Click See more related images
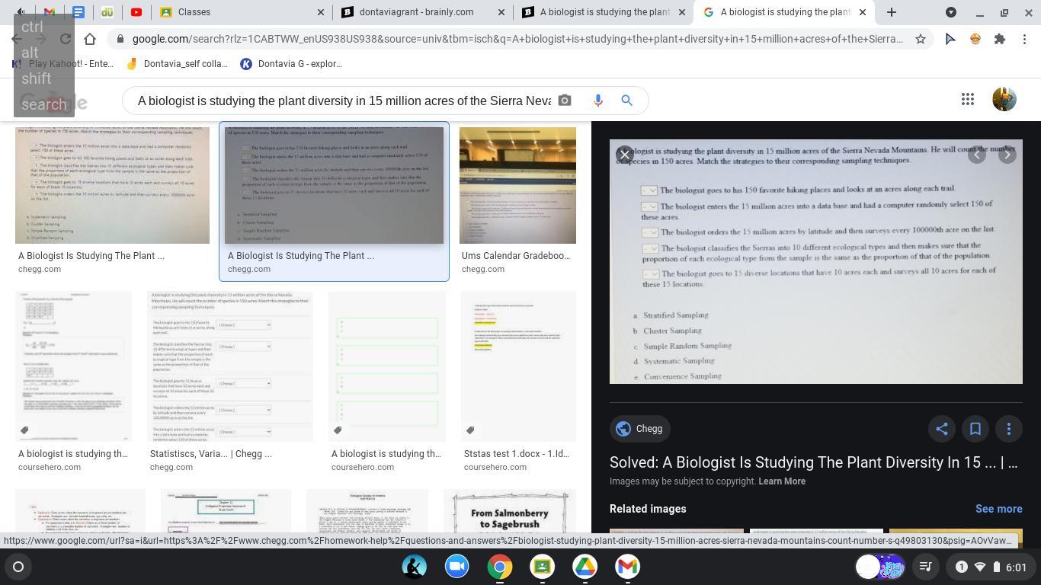The height and width of the screenshot is (585, 1041). point(998,509)
